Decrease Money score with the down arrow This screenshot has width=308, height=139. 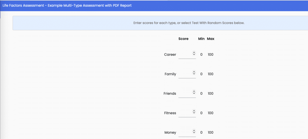pyautogui.click(x=194, y=132)
